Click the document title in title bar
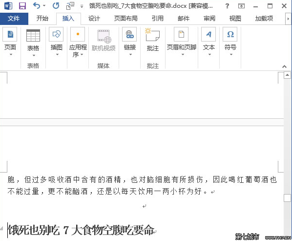Image resolution: width=292 pixels, height=241 pixels. pyautogui.click(x=151, y=6)
